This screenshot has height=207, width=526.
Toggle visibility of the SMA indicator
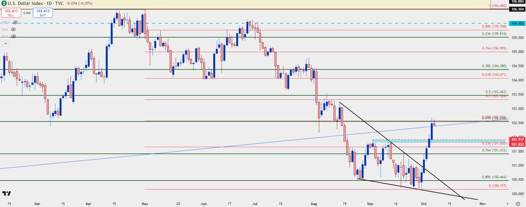point(13,29)
